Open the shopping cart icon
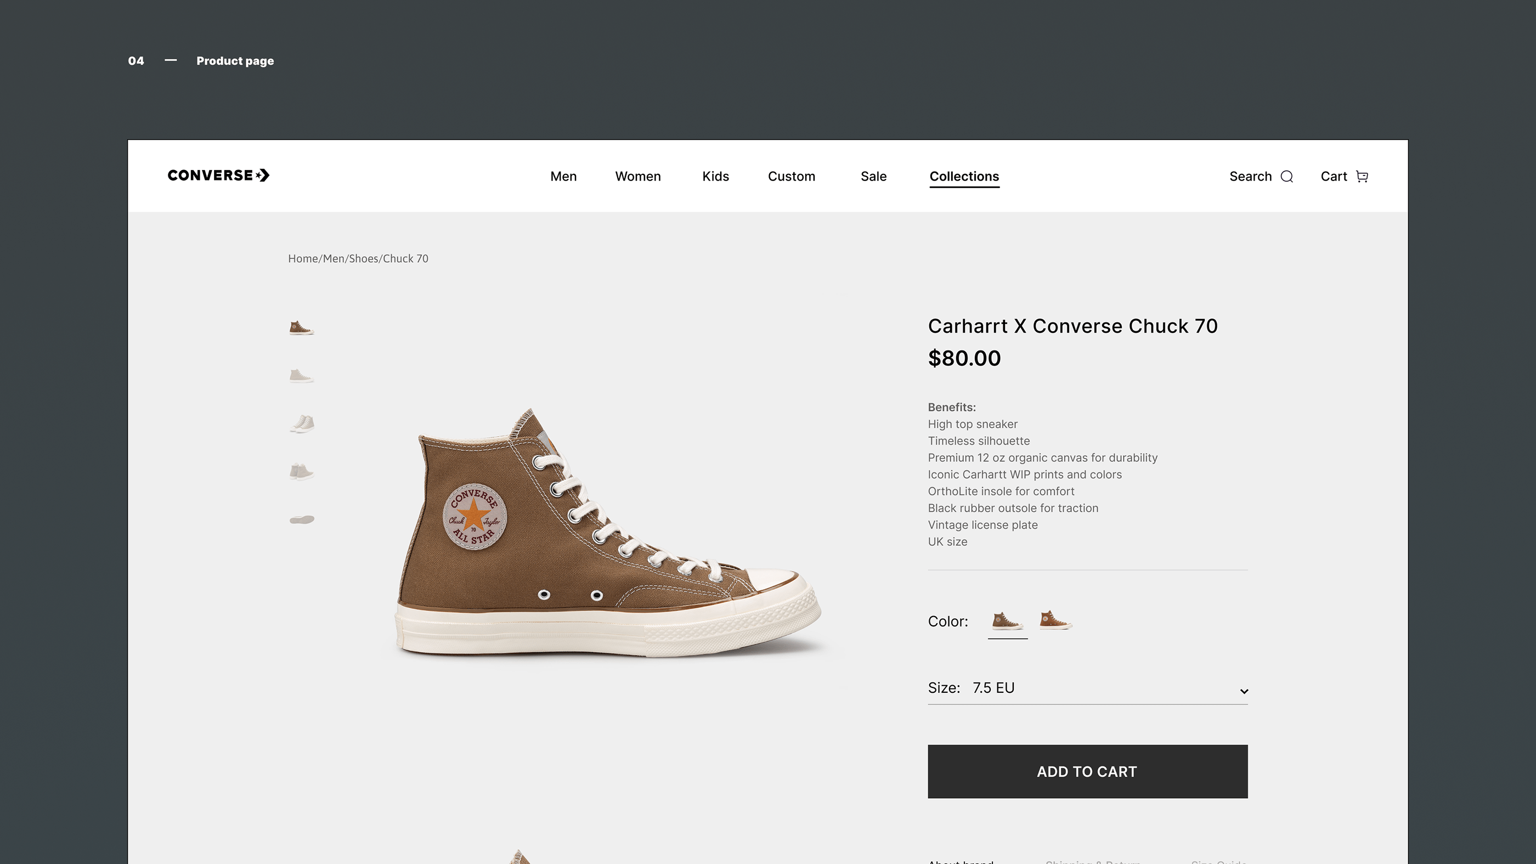 click(x=1362, y=177)
